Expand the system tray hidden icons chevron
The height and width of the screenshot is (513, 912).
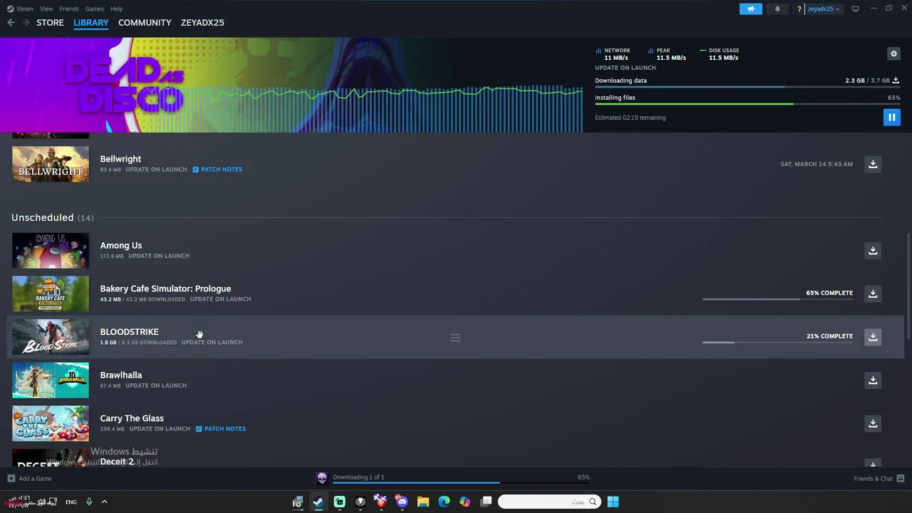104,502
